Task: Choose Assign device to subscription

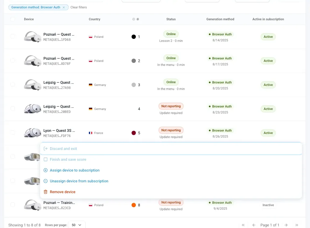Action: [74, 170]
